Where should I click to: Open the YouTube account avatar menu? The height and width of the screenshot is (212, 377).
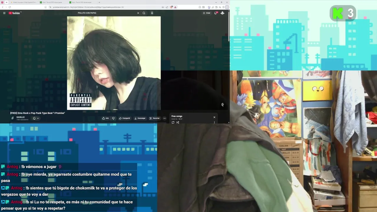pos(222,13)
